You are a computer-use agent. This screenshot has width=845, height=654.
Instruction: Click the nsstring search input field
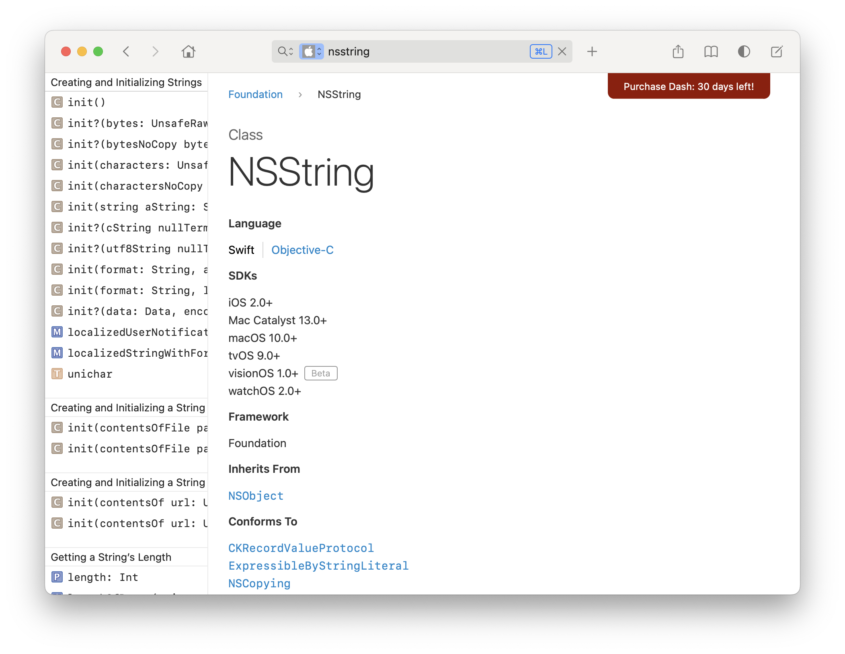point(426,51)
